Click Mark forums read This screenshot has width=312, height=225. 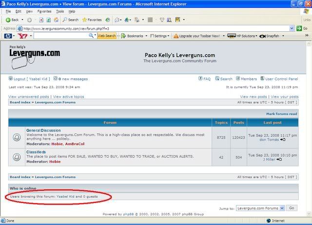pos(282,114)
